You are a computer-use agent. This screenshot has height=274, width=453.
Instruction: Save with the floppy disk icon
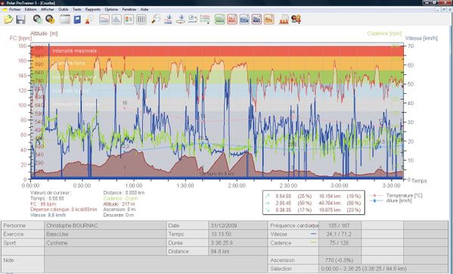coord(20,20)
